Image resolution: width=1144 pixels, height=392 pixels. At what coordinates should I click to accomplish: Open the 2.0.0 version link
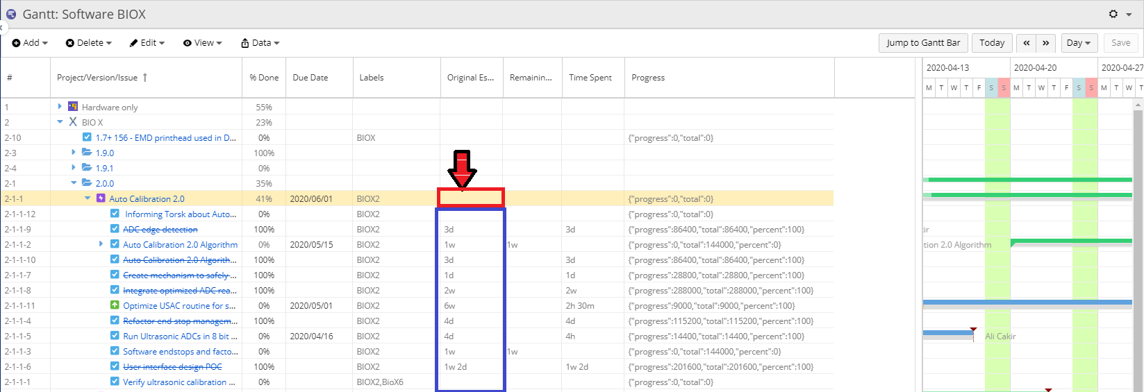coord(105,183)
